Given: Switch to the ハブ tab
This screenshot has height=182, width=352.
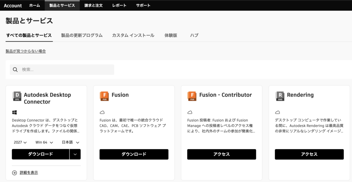Looking at the screenshot, I should point(194,35).
